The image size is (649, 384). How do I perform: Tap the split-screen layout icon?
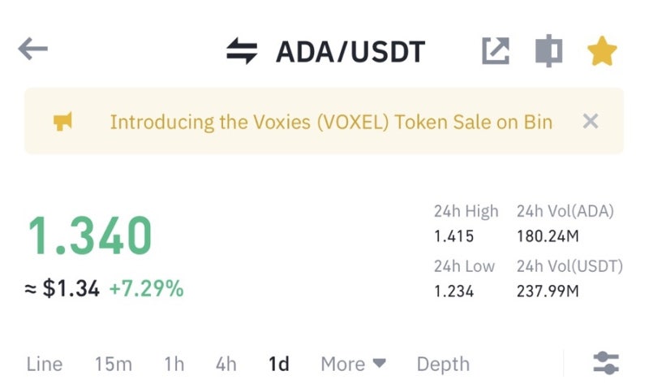tap(548, 51)
